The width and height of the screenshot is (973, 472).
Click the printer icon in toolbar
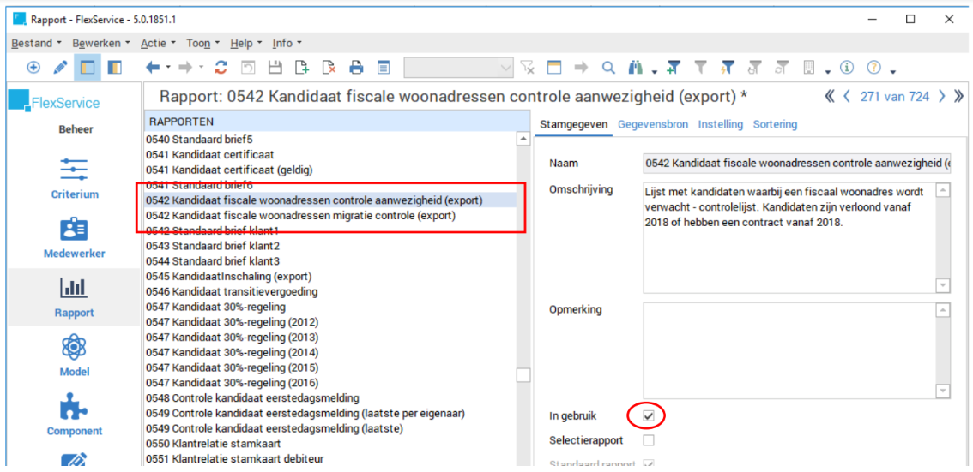click(x=356, y=68)
